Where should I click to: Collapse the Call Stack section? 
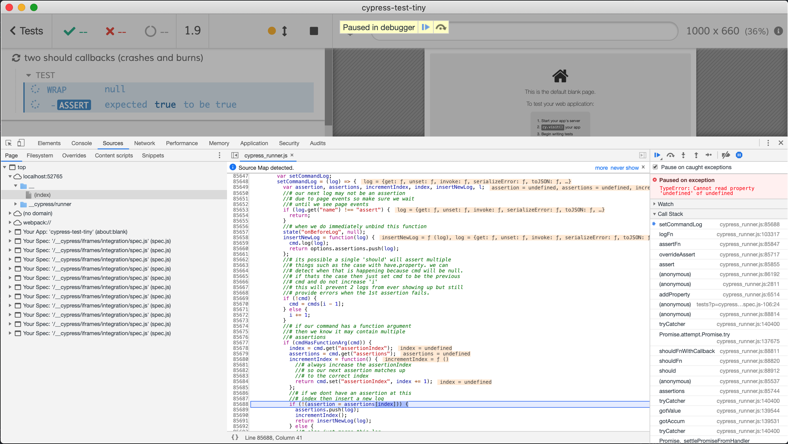(654, 214)
